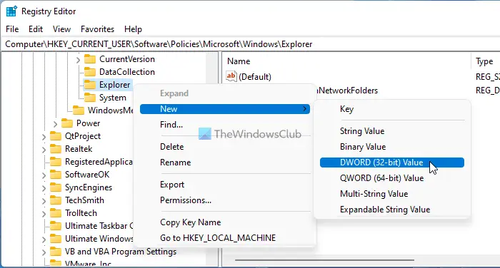Create a new Expandable String Value
Image resolution: width=500 pixels, height=268 pixels.
coord(385,210)
